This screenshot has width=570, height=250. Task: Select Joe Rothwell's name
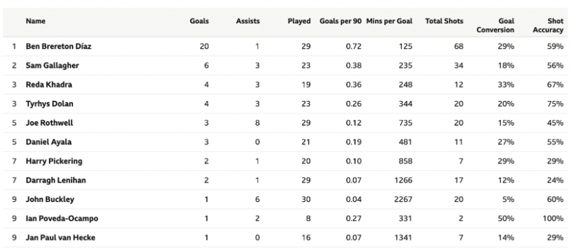click(x=50, y=123)
